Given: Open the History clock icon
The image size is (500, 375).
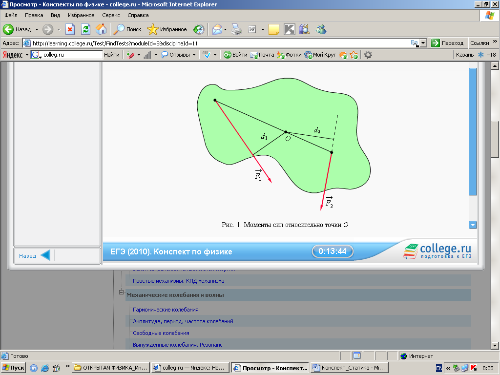Looking at the screenshot, I should pos(199,29).
